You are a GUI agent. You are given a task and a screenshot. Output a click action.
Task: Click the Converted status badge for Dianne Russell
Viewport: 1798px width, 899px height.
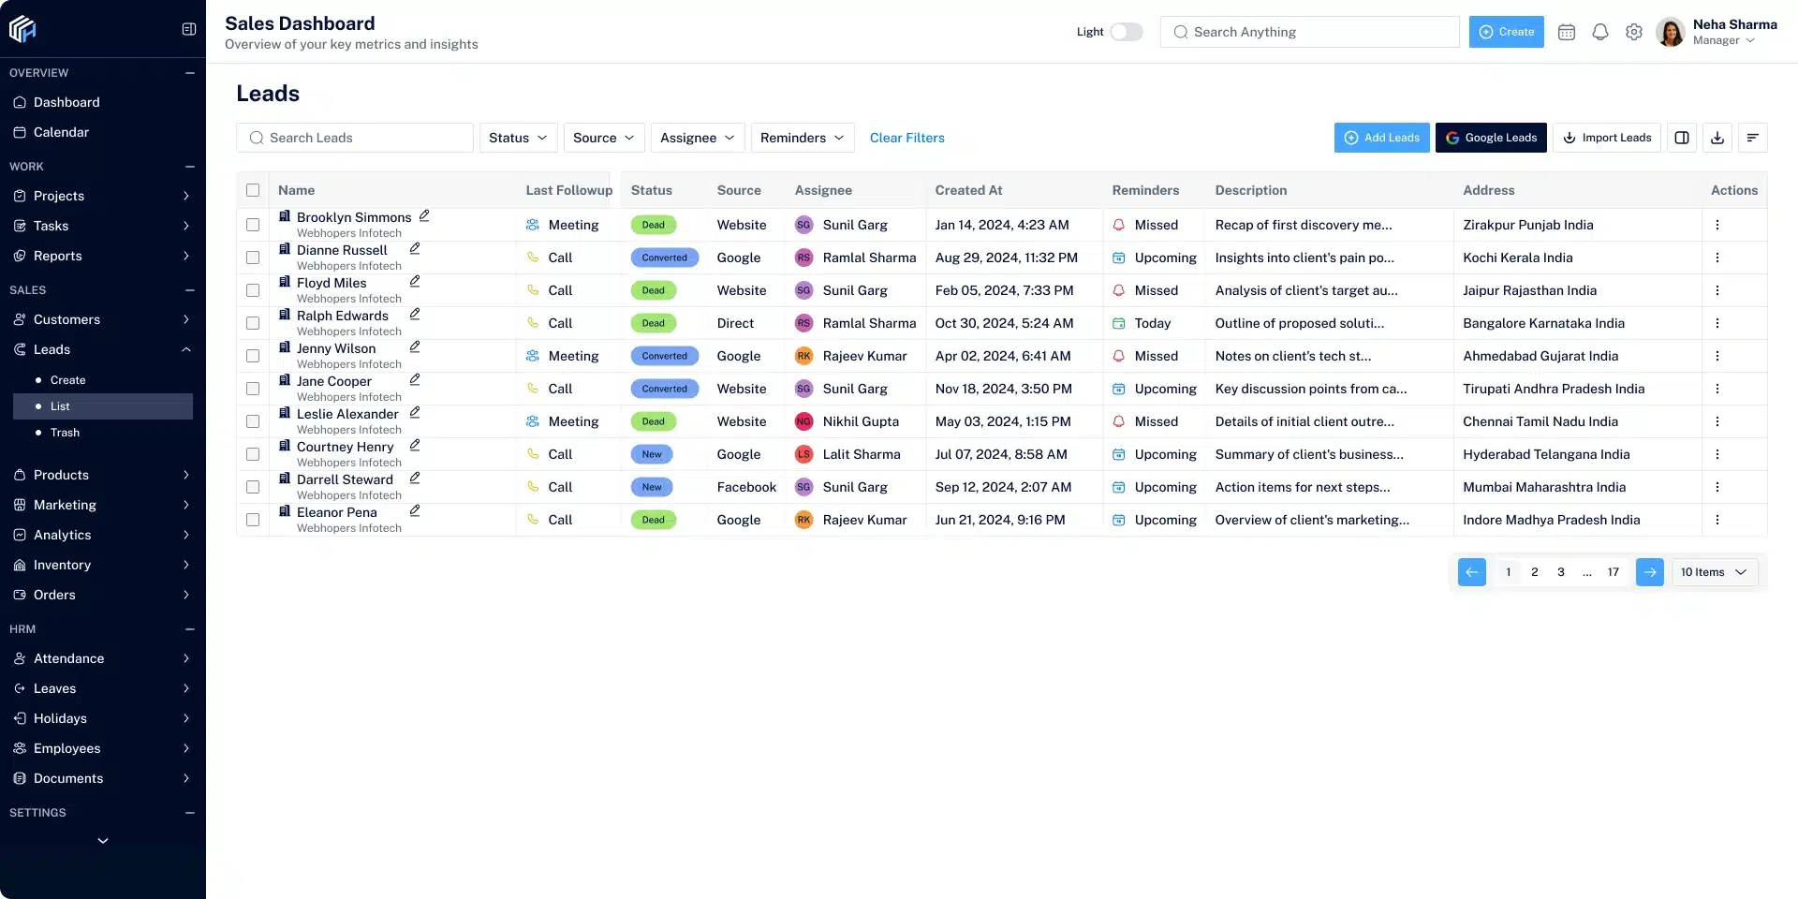tap(664, 258)
